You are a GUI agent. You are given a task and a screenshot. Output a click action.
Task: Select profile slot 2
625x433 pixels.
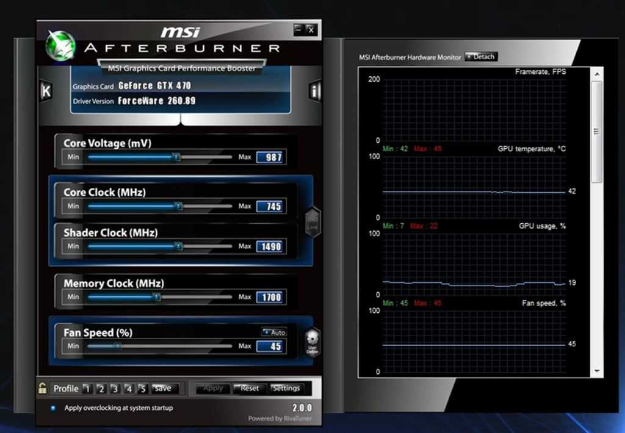[x=101, y=388]
